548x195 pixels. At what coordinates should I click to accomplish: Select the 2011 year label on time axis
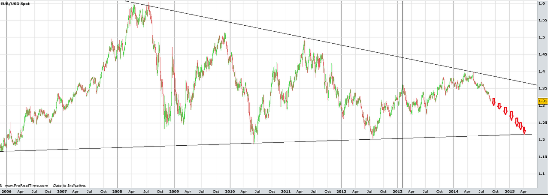click(286, 191)
